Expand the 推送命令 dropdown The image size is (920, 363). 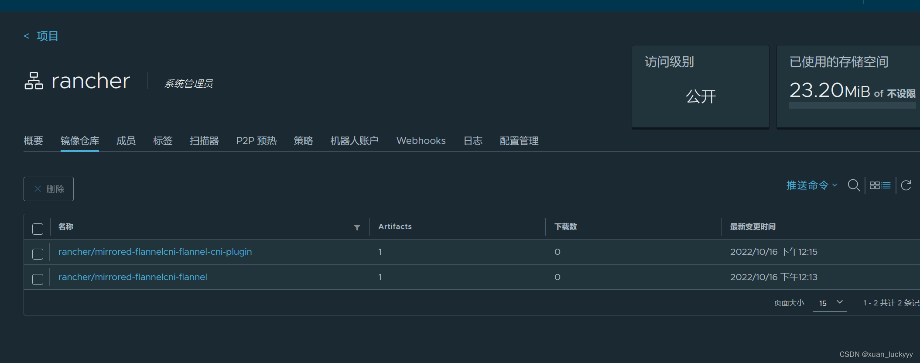pyautogui.click(x=811, y=185)
